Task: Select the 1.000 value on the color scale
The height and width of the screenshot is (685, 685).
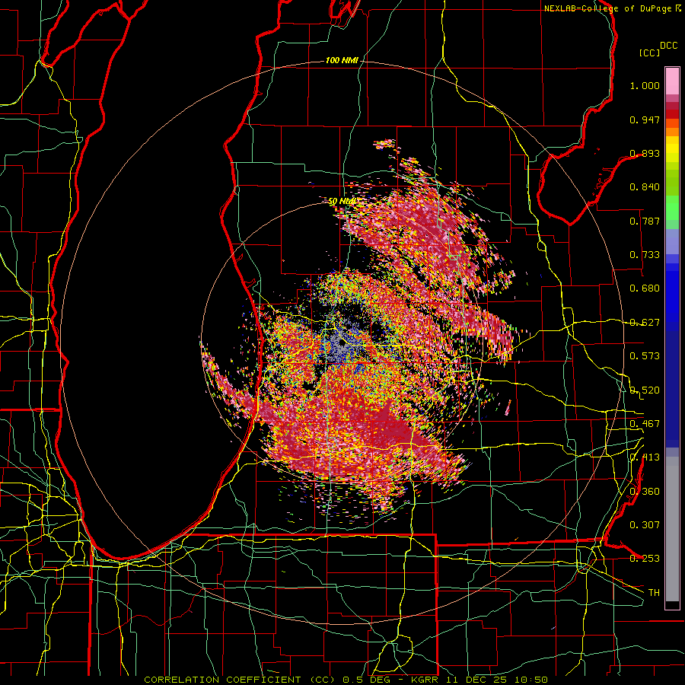Action: coord(645,85)
